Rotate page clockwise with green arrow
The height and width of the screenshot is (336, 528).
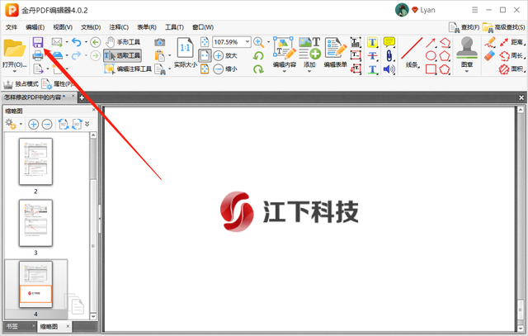coord(258,69)
